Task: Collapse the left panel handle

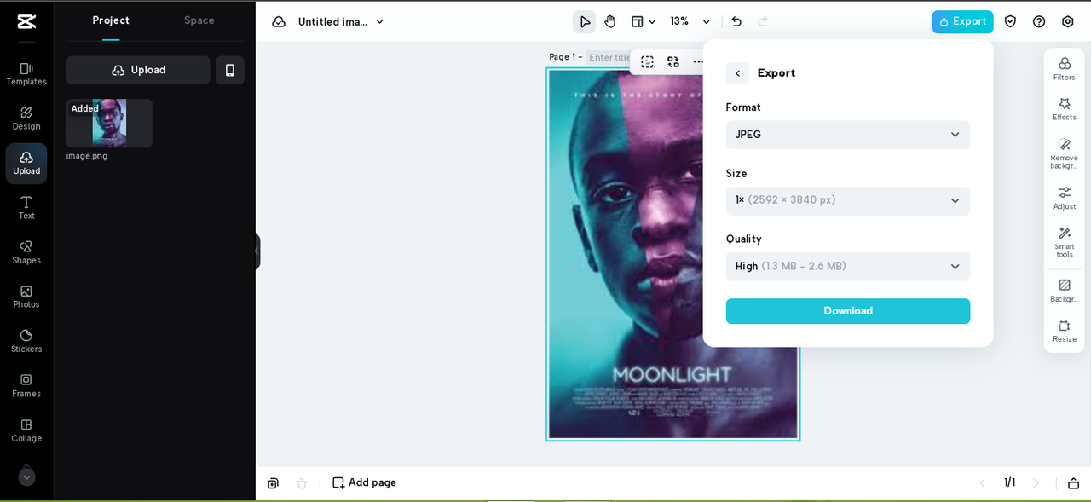Action: tap(257, 251)
